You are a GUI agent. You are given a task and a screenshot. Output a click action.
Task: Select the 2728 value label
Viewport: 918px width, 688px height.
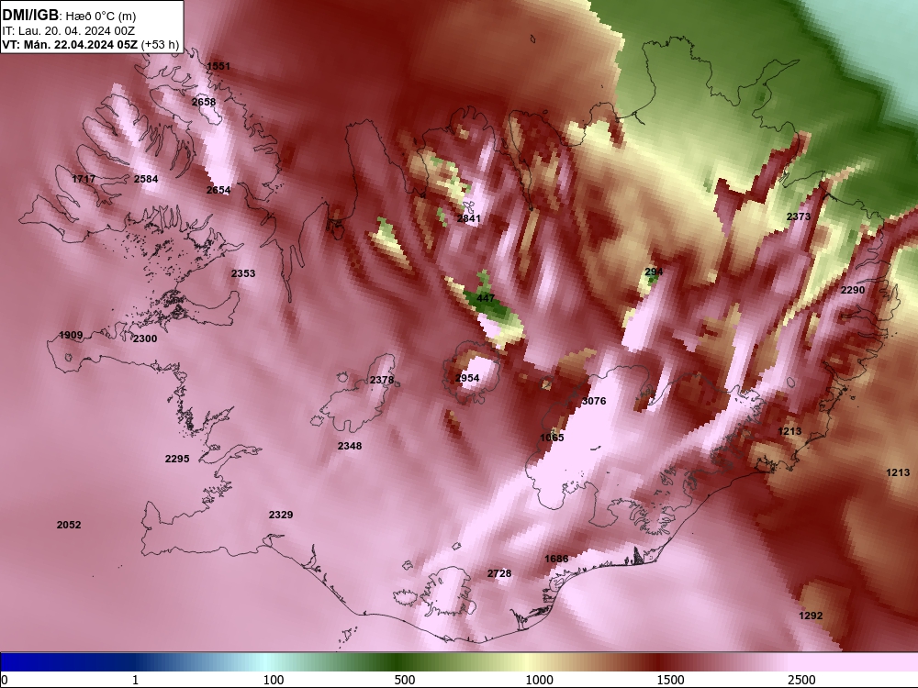(499, 574)
